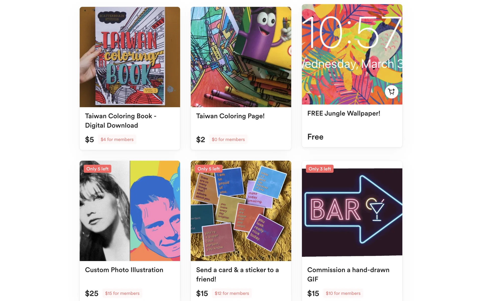Click the '$12 for members' price badge
482x301 pixels.
coord(232,293)
